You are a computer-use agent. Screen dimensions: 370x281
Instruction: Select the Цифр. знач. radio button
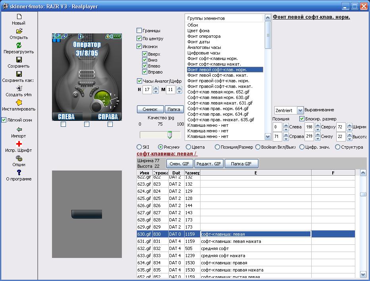tap(302, 147)
